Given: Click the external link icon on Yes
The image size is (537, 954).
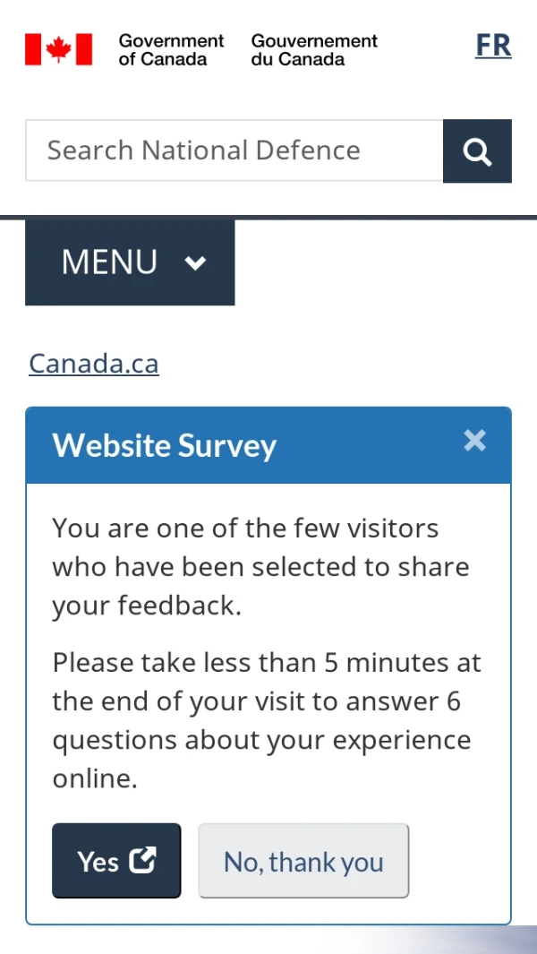Looking at the screenshot, I should click(142, 860).
